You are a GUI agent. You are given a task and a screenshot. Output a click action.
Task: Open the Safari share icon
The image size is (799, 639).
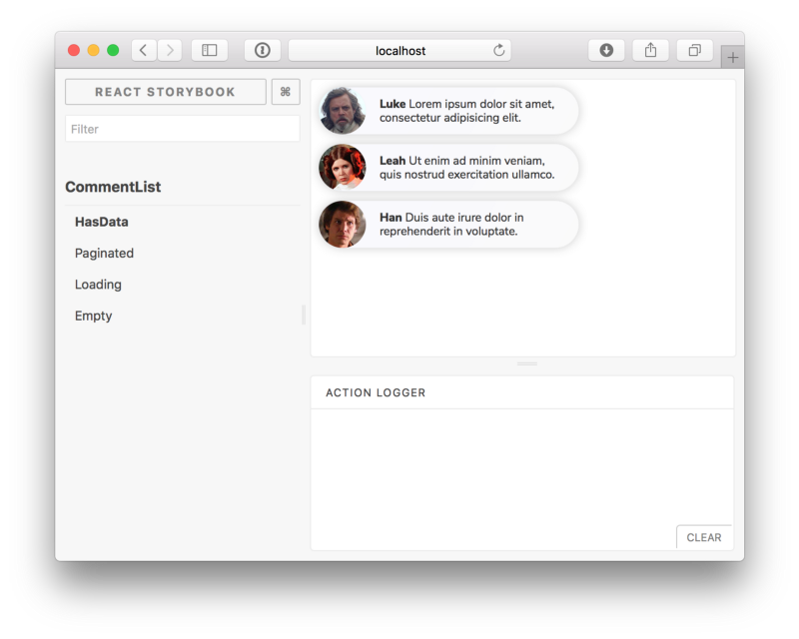pos(651,51)
